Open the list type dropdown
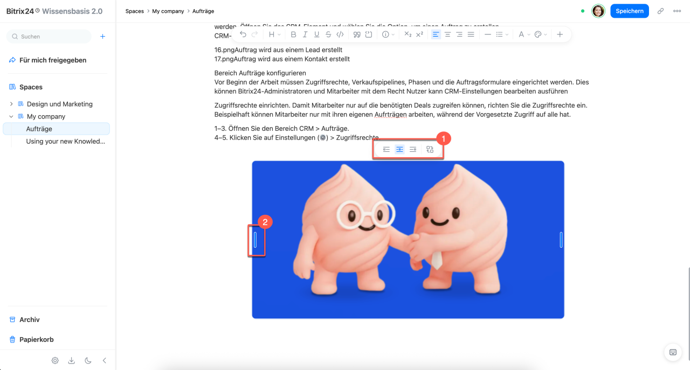Viewport: 690px width, 370px height. 502,34
